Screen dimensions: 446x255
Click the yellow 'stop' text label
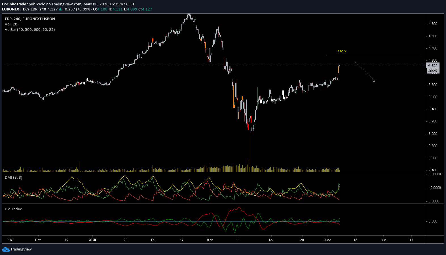coord(342,51)
